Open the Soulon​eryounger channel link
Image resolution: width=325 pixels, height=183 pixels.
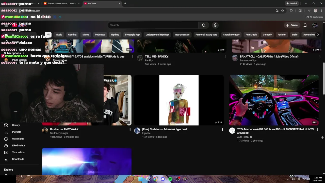pos(59,133)
